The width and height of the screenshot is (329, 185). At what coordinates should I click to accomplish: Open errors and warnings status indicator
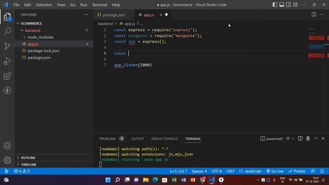tap(22, 171)
